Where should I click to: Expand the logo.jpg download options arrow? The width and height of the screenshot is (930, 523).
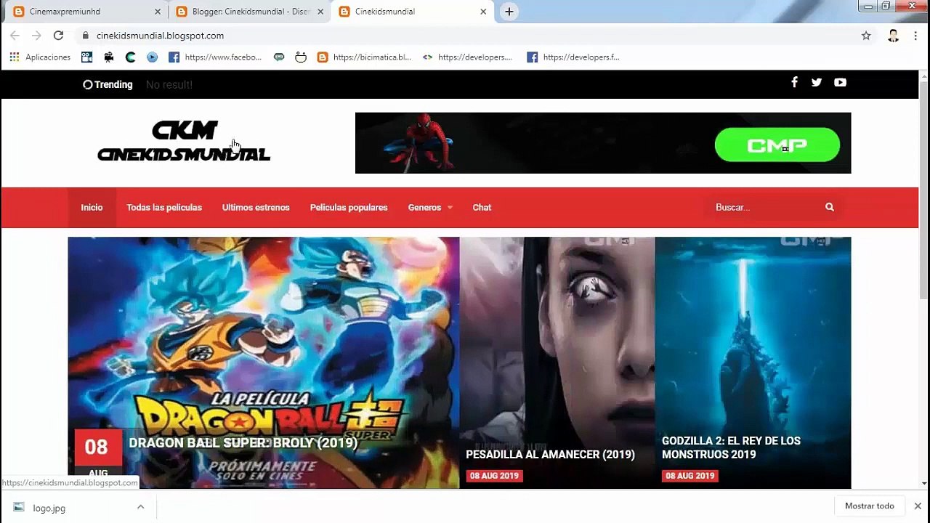140,507
